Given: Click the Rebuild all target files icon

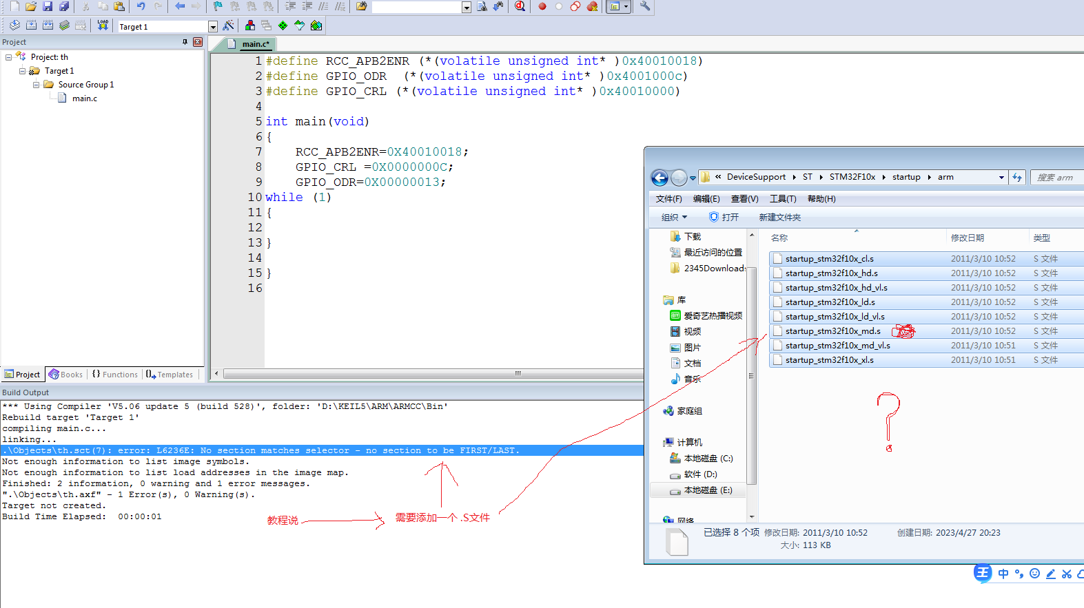Looking at the screenshot, I should pyautogui.click(x=48, y=25).
